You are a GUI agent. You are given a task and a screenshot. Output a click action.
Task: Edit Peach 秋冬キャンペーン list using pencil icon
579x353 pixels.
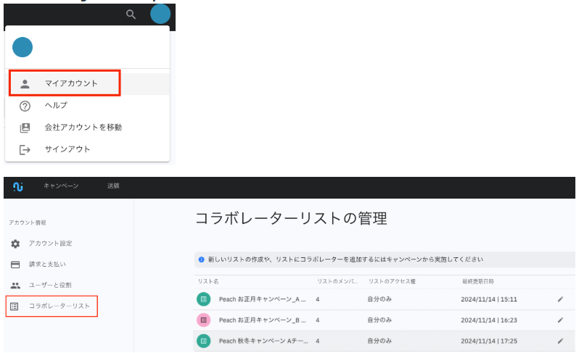tap(560, 341)
